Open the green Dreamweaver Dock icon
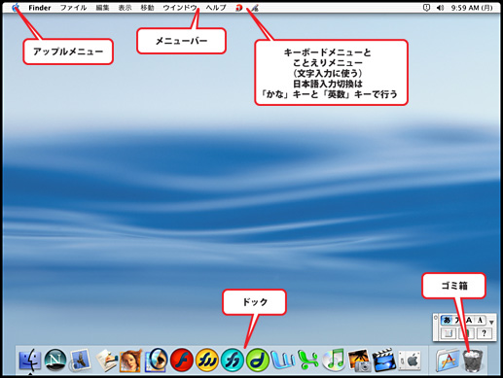The height and width of the screenshot is (378, 503). click(258, 360)
